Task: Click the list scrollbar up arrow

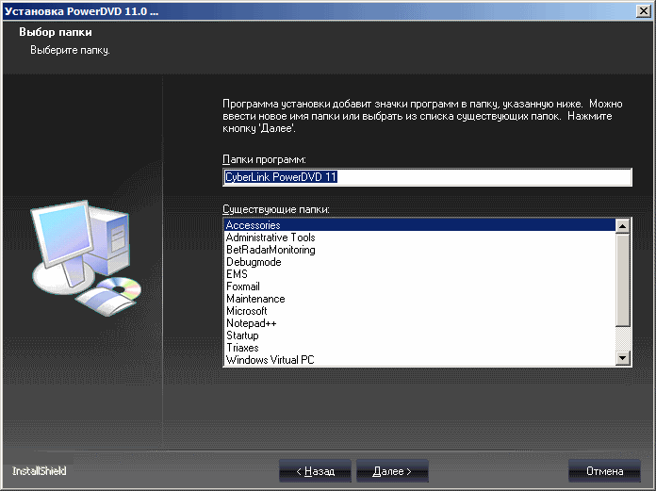Action: pos(623,226)
